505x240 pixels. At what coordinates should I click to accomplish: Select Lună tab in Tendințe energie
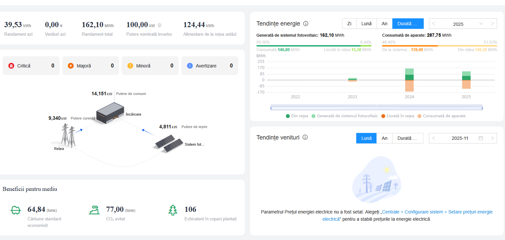(366, 24)
